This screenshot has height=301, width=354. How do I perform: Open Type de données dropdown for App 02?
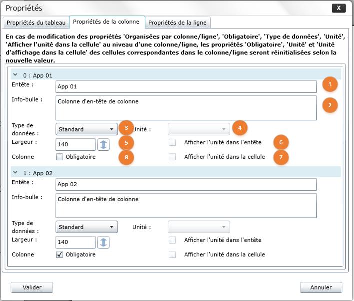(87, 227)
